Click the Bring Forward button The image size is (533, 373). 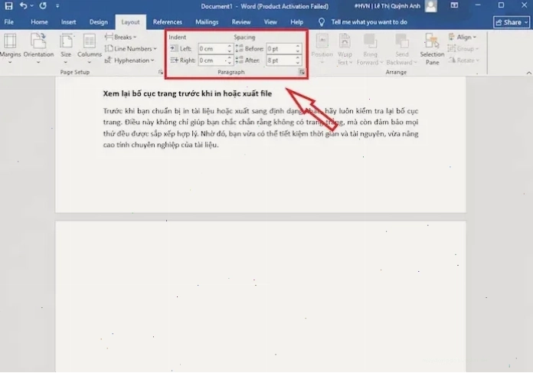(370, 48)
